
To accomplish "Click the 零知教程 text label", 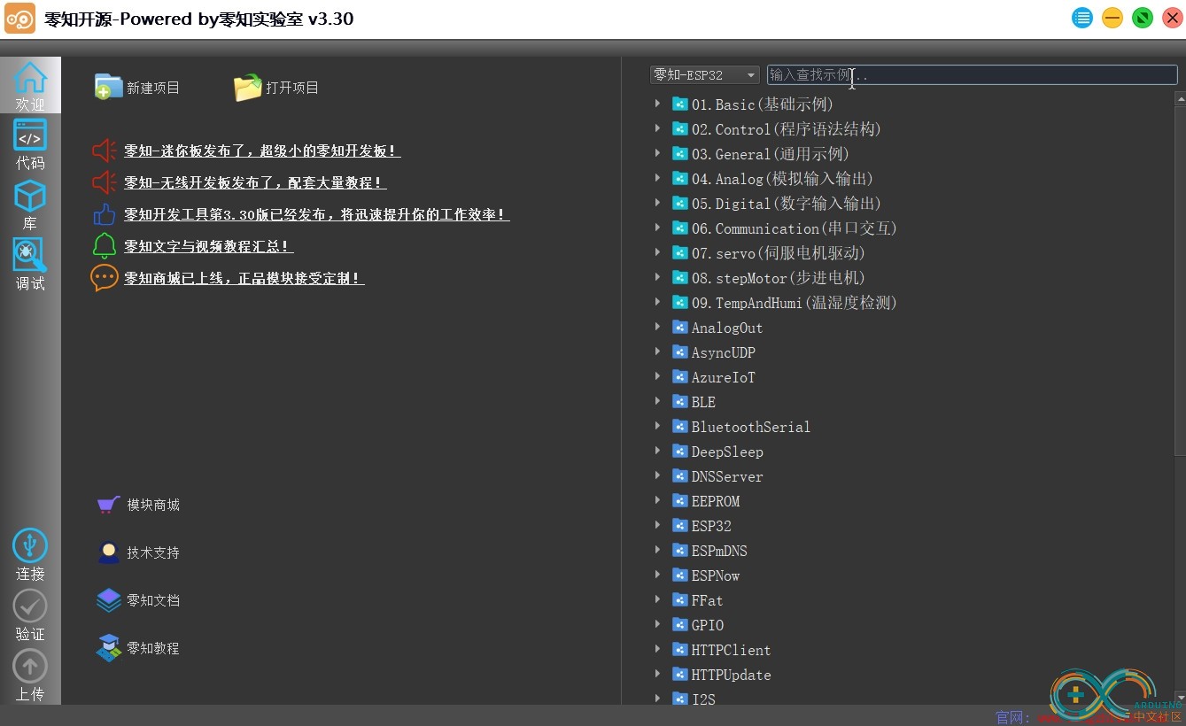I will coord(153,648).
